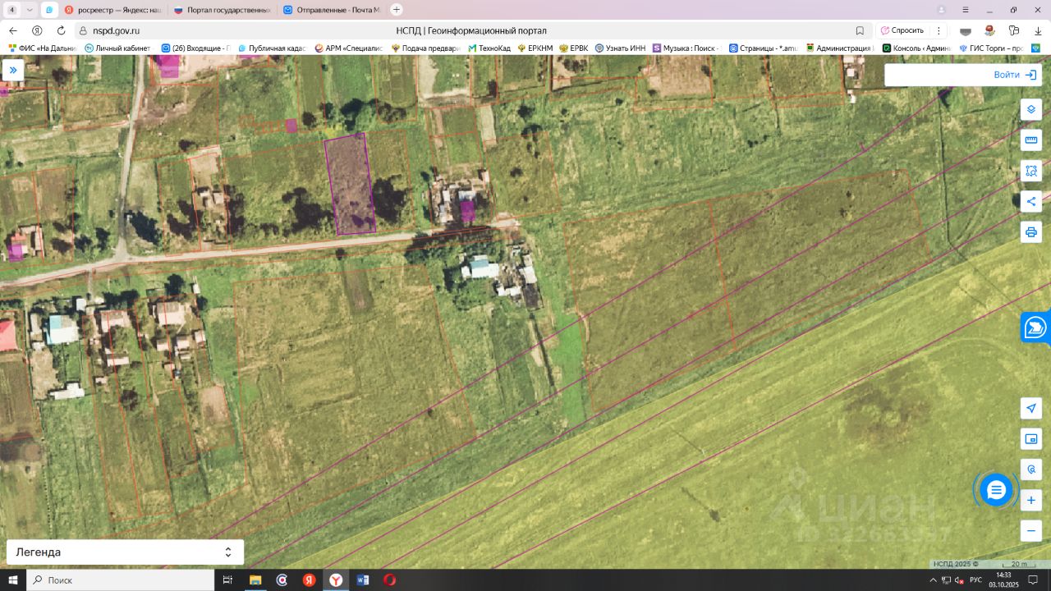Zoom in on the map
The image size is (1051, 591).
pyautogui.click(x=1031, y=500)
